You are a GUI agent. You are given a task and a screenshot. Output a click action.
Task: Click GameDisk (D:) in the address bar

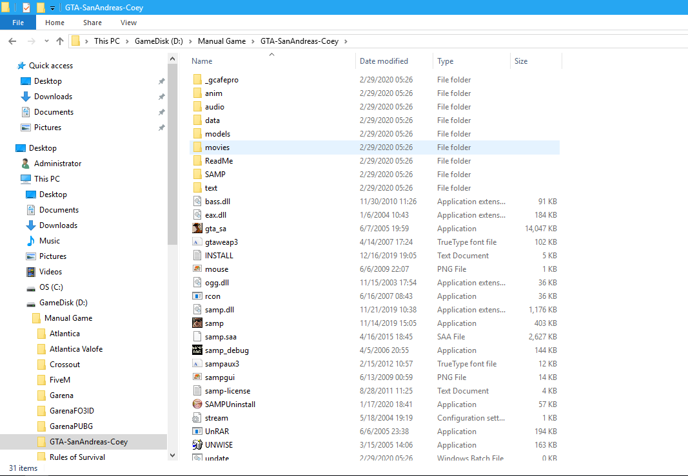(x=159, y=41)
